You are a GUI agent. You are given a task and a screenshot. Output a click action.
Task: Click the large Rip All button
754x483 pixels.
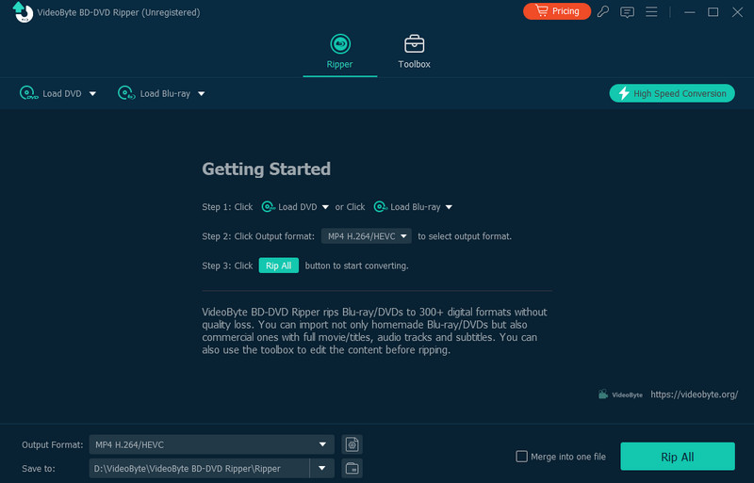678,457
